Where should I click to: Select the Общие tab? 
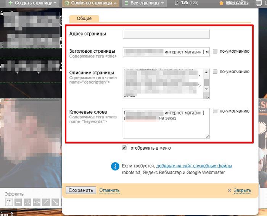pos(84,19)
